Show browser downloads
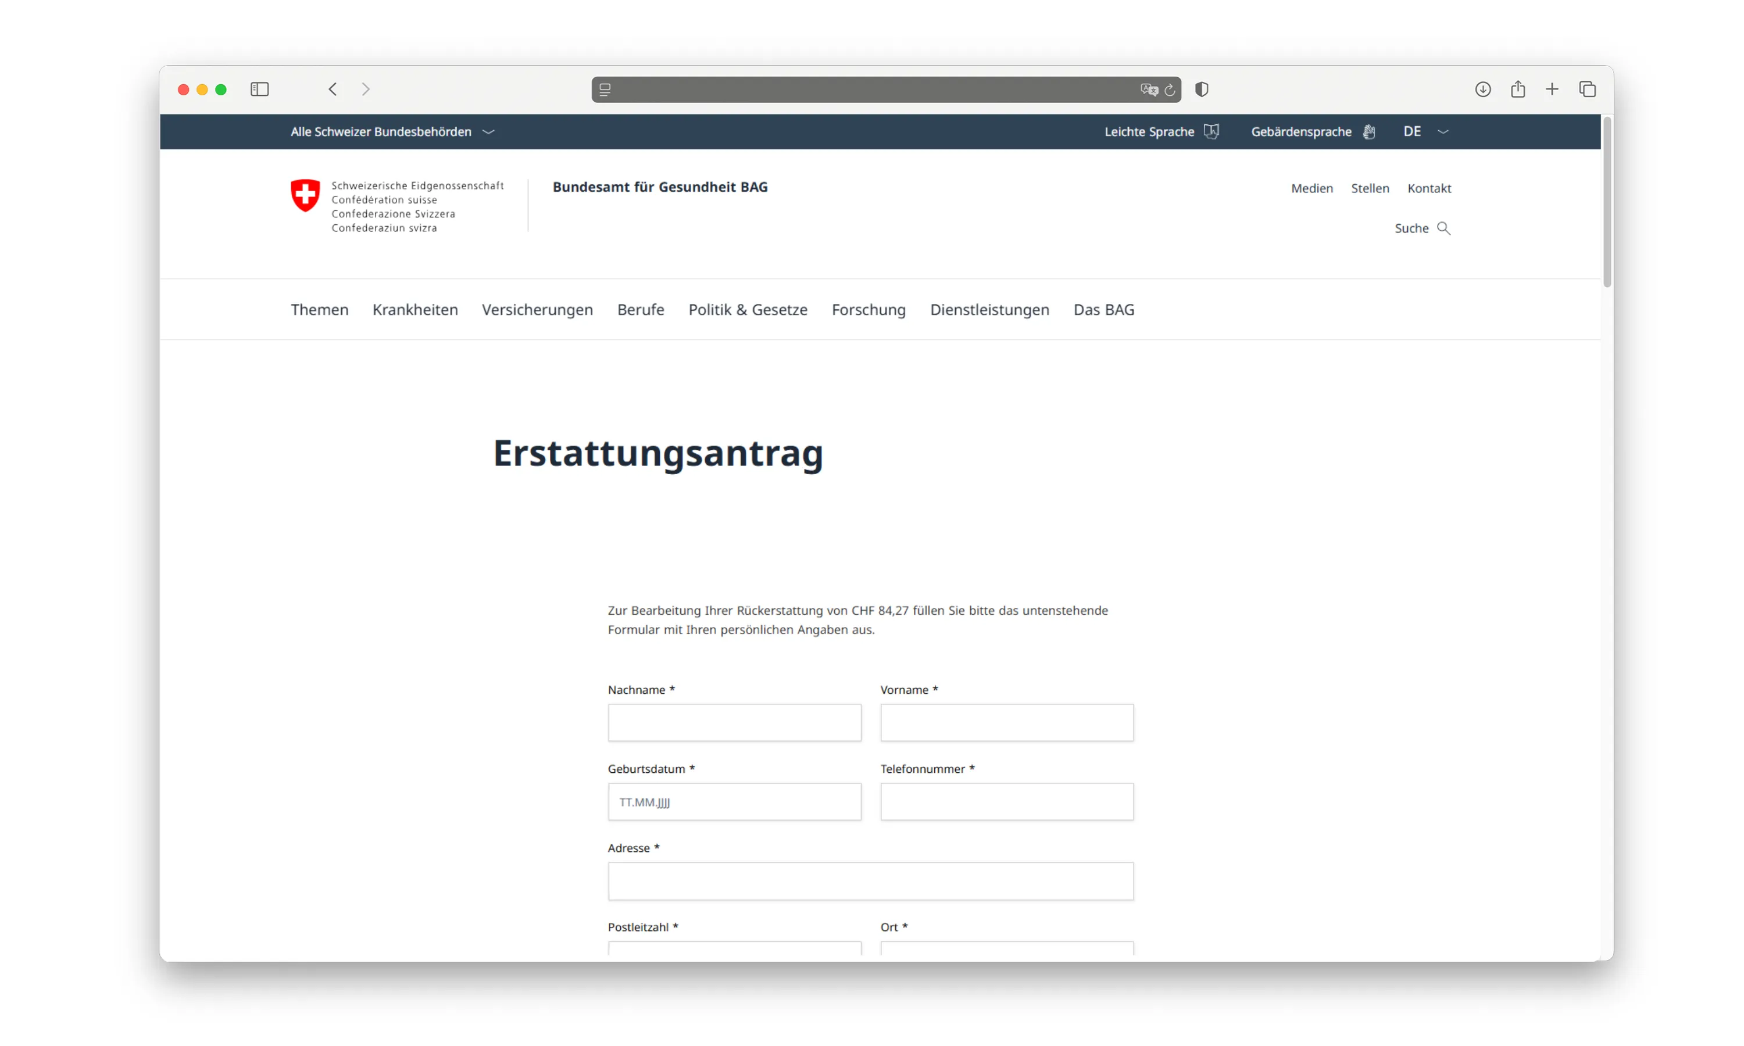1744x1046 pixels. coord(1483,89)
